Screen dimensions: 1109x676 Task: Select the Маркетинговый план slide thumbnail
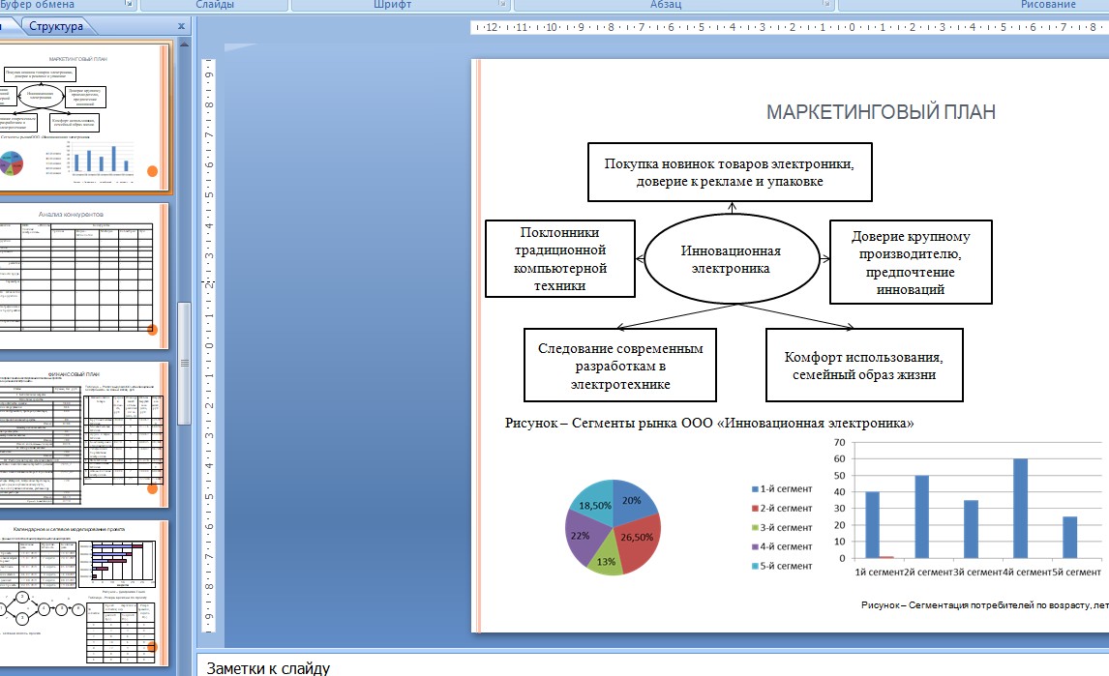83,117
